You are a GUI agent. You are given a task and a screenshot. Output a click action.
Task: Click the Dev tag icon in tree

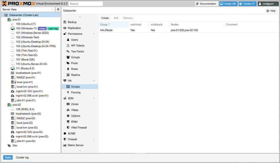click(x=9, y=146)
